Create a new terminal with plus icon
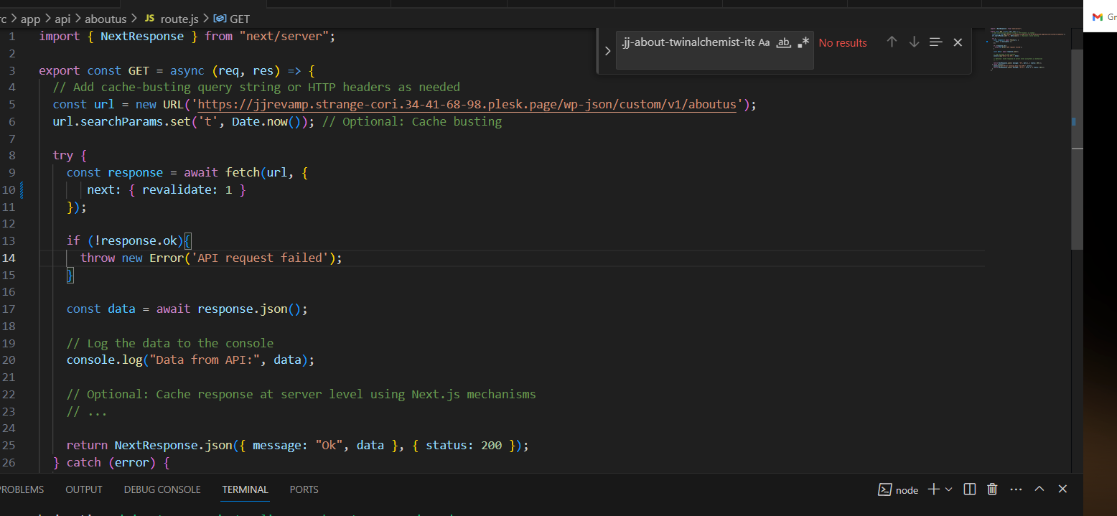This screenshot has width=1117, height=516. click(x=933, y=489)
